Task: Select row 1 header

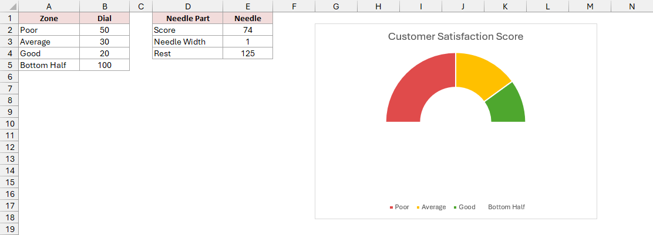Action: 9,18
